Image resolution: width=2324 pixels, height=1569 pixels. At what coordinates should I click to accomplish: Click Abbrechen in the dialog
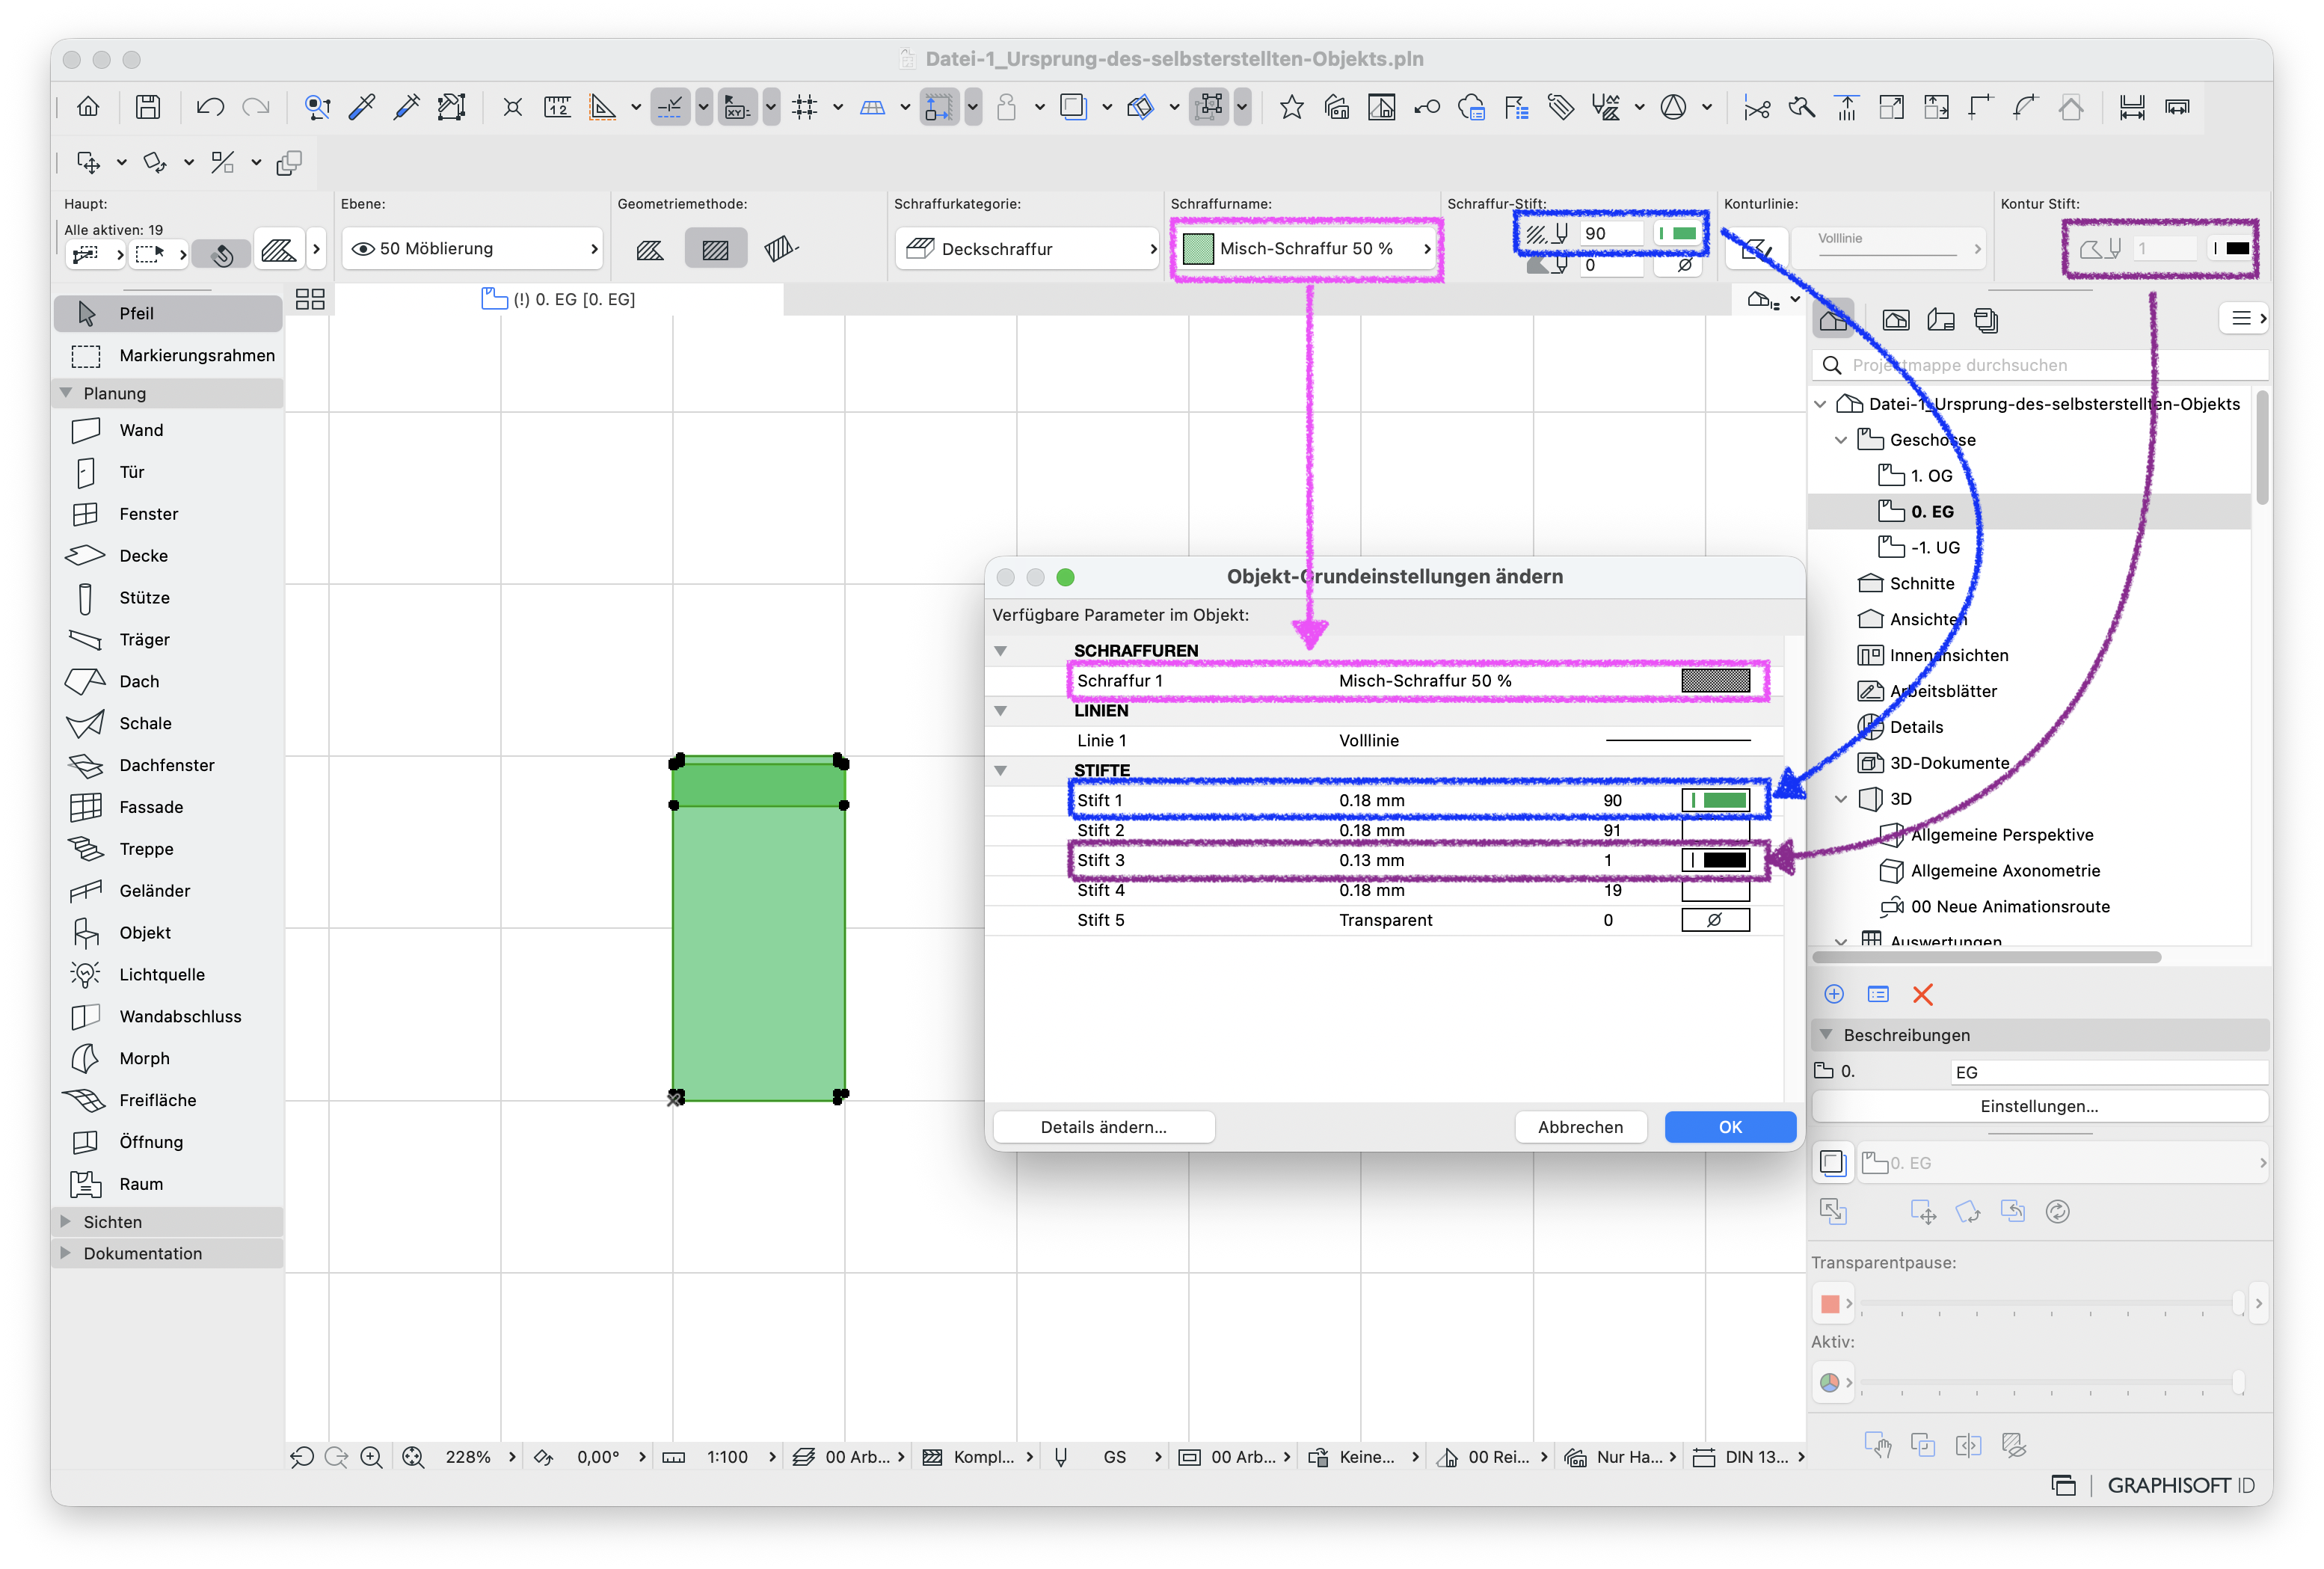tap(1580, 1127)
